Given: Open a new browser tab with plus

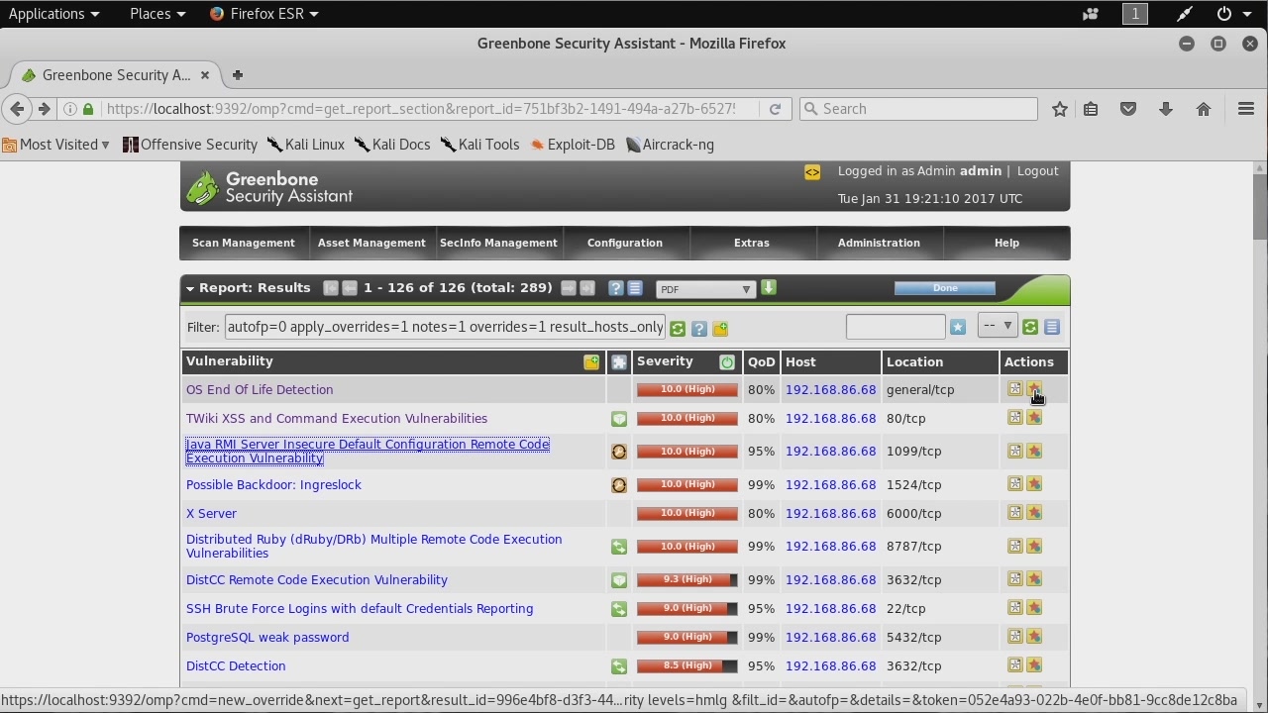Looking at the screenshot, I should (237, 75).
